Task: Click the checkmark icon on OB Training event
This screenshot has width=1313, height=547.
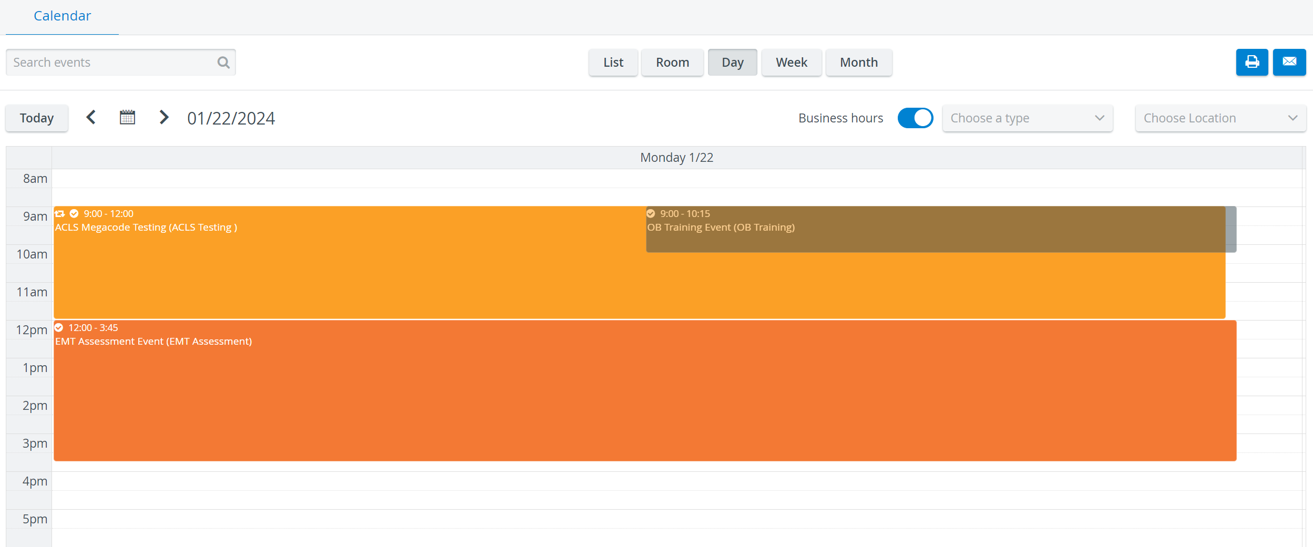Action: click(651, 213)
